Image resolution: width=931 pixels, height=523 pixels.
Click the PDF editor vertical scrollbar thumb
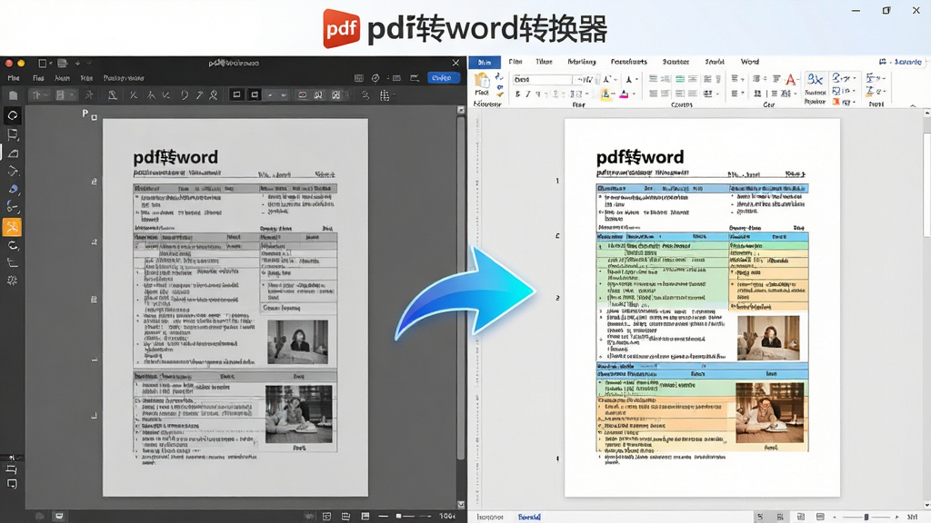[461, 288]
